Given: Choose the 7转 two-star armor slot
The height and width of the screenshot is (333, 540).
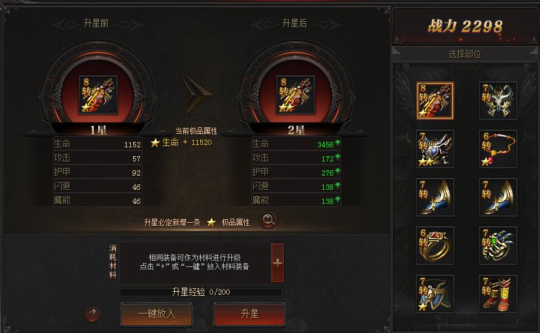Looking at the screenshot, I should coord(435,149).
